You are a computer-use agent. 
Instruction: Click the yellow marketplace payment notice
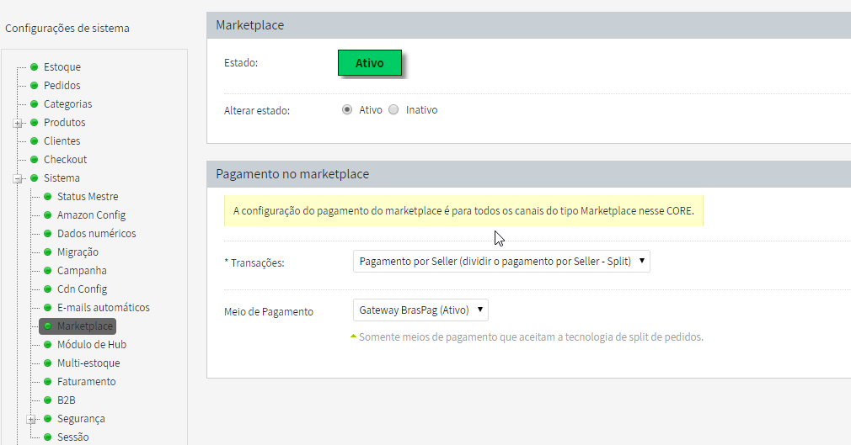pyautogui.click(x=463, y=211)
